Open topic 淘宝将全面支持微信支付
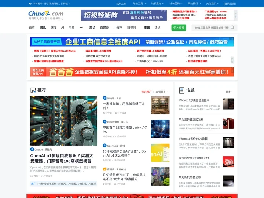The image size is (264, 198). pos(194,158)
